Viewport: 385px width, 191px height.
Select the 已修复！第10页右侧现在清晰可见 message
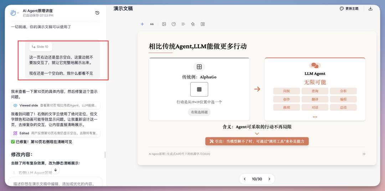[41, 142]
